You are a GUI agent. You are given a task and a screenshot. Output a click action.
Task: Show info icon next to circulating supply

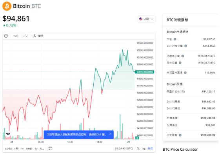[x=182, y=56]
